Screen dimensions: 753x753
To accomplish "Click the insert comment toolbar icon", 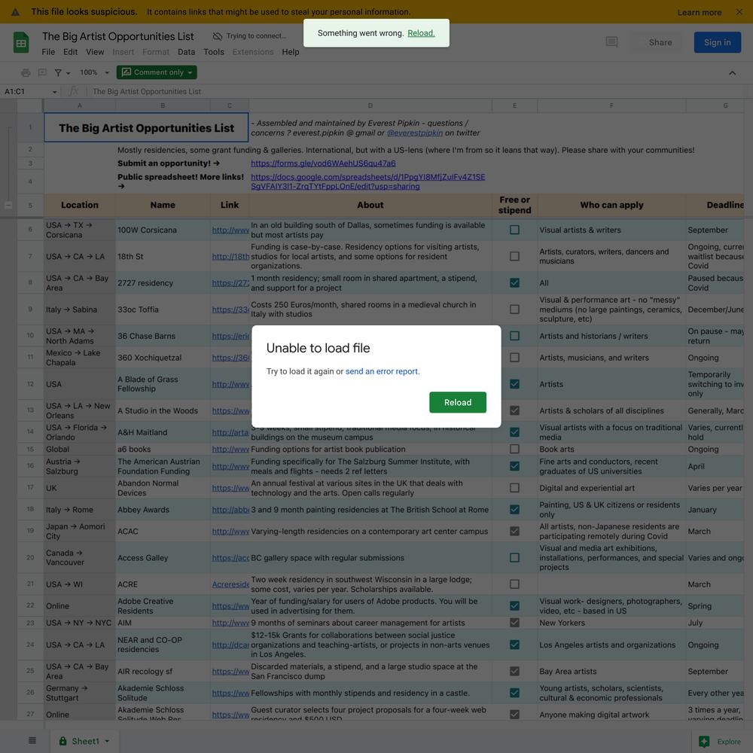I will pos(42,72).
